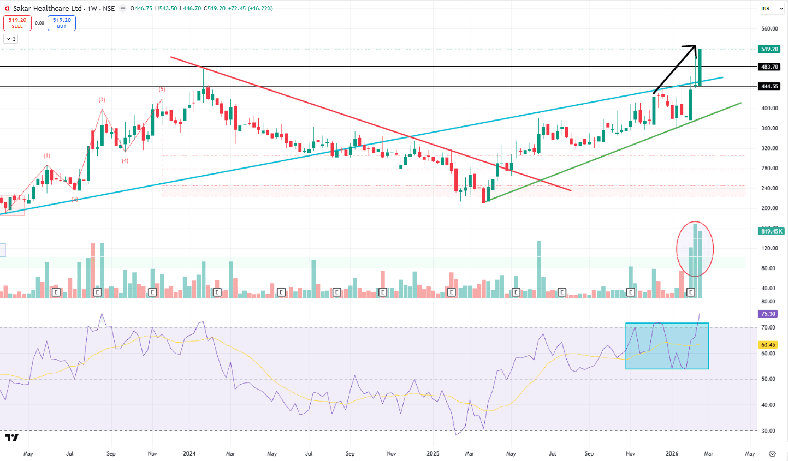
Task: Open the TradingView logo at chart bottom
Action: tap(11, 438)
